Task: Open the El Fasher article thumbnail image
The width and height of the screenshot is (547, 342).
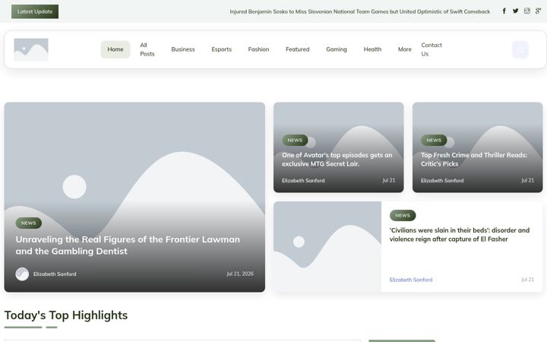Action: pyautogui.click(x=327, y=247)
